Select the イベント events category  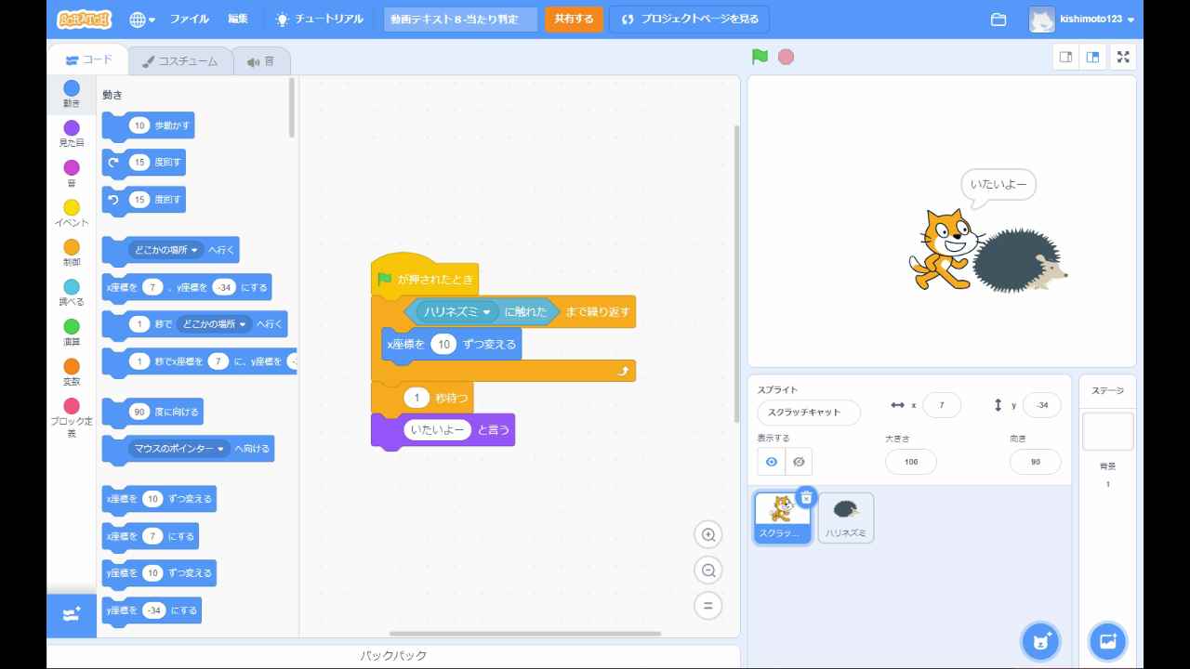pos(72,214)
